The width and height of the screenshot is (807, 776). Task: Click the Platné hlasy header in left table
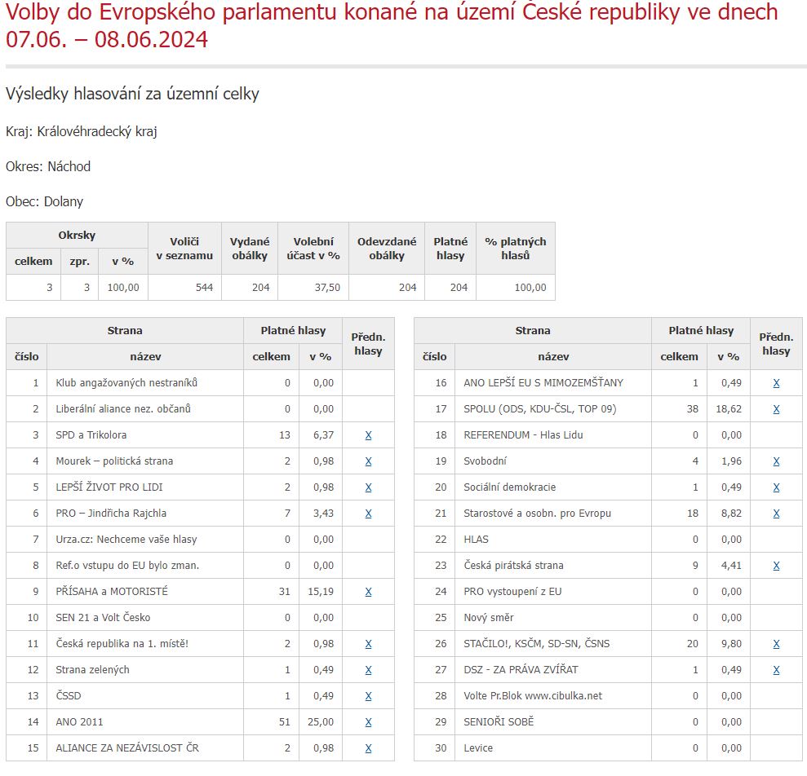pos(293,331)
